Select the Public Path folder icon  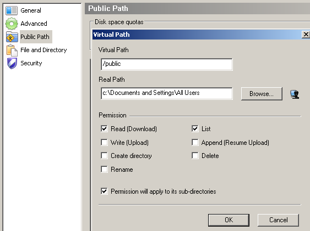click(x=12, y=37)
